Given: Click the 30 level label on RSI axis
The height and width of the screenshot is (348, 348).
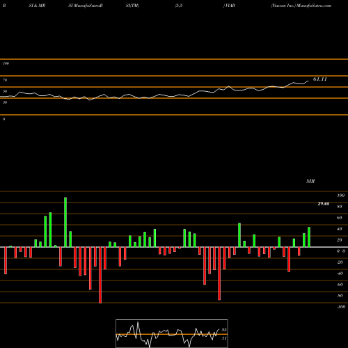Looking at the screenshot, I should pyautogui.click(x=5, y=102).
